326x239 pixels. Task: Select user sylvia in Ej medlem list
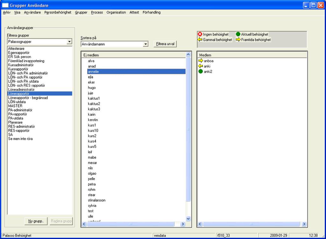[x=136, y=206]
